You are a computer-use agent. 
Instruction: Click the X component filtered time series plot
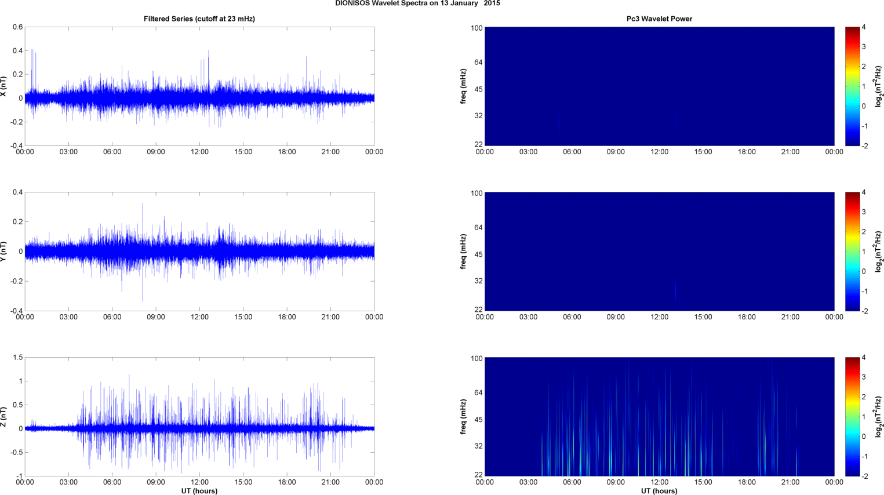[199, 86]
